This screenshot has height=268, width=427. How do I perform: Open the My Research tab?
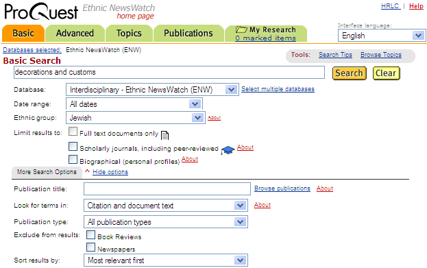[266, 33]
